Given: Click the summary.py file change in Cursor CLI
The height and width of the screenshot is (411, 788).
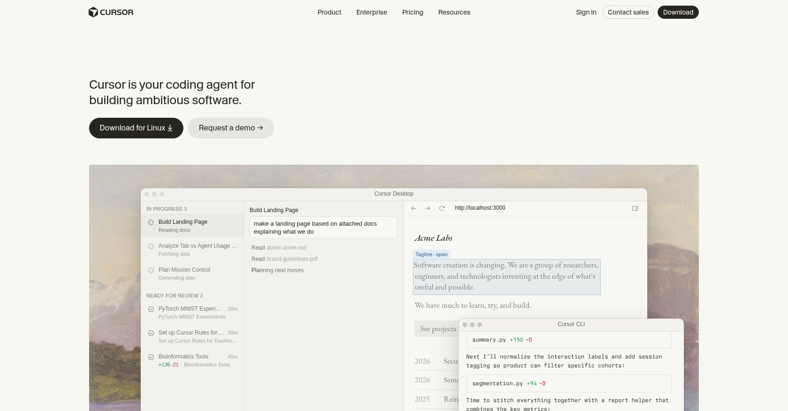Looking at the screenshot, I should 568,340.
